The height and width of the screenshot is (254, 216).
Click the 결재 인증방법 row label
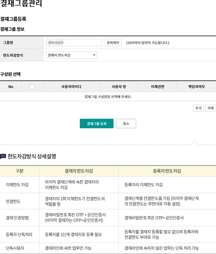17,218
